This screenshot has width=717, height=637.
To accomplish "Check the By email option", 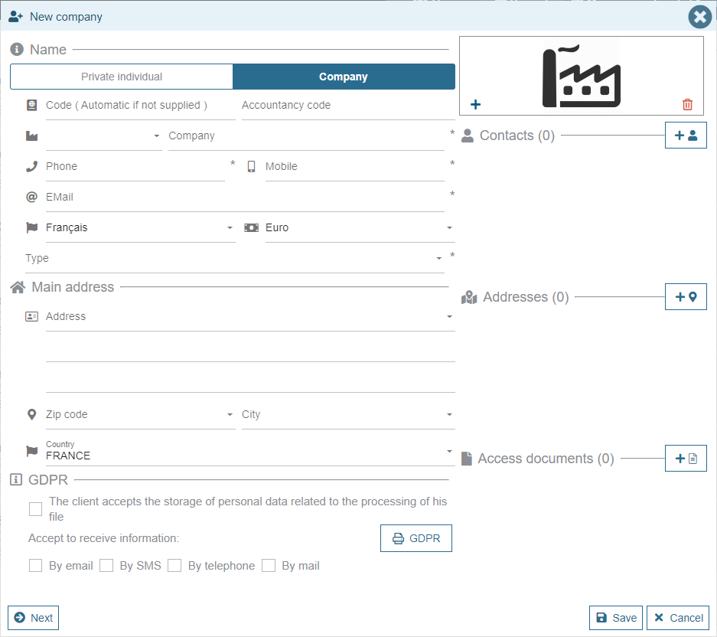I will (x=35, y=566).
